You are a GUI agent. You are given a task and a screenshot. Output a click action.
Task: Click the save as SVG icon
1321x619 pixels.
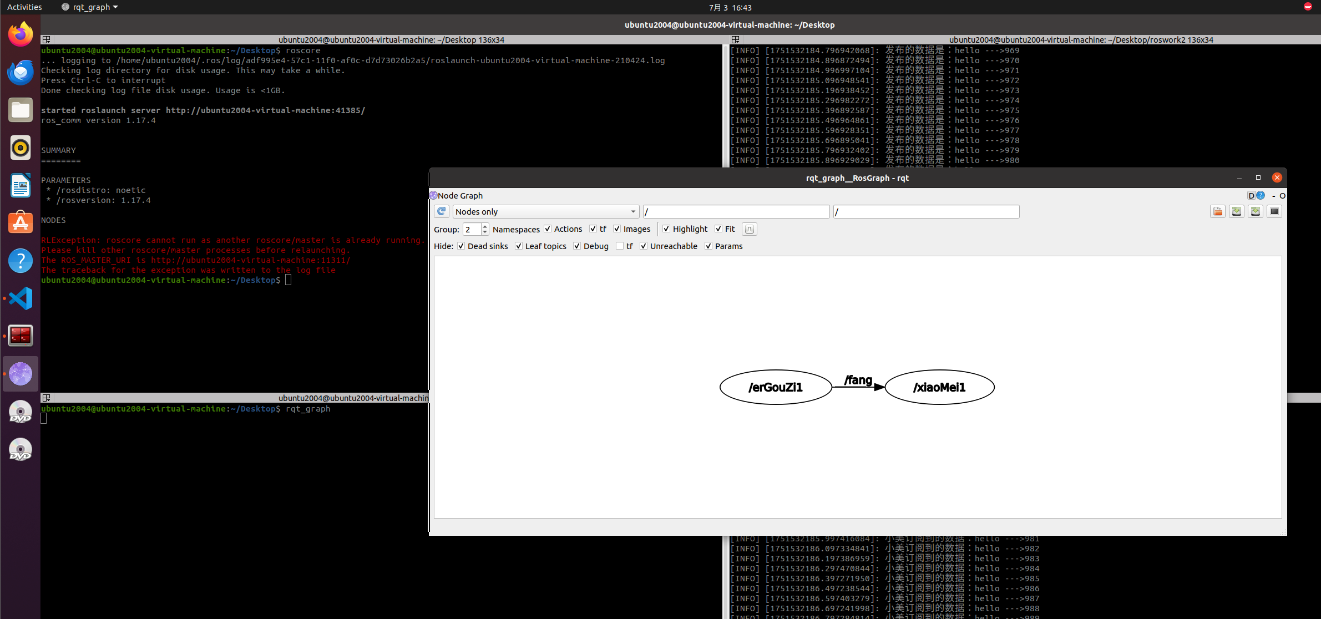click(x=1255, y=211)
